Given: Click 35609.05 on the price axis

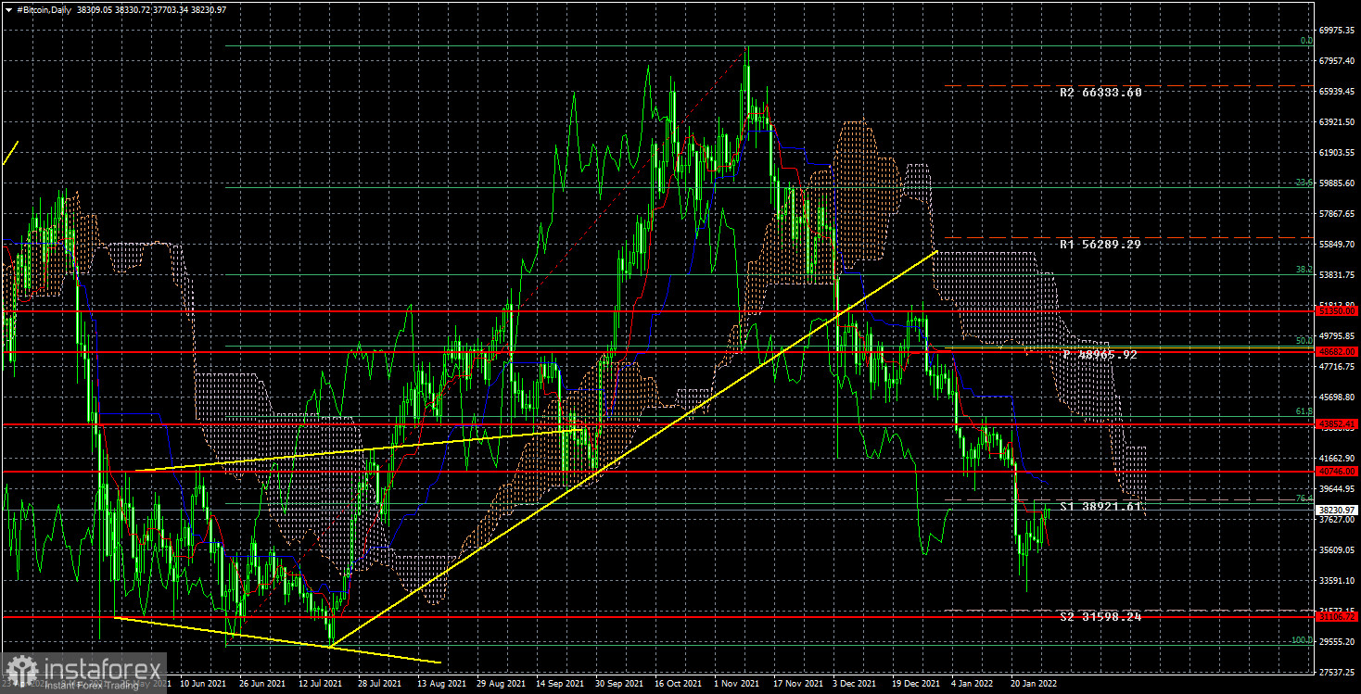Looking at the screenshot, I should [x=1337, y=550].
